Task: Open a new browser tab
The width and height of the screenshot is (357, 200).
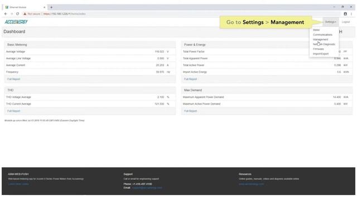Action: (51, 7)
